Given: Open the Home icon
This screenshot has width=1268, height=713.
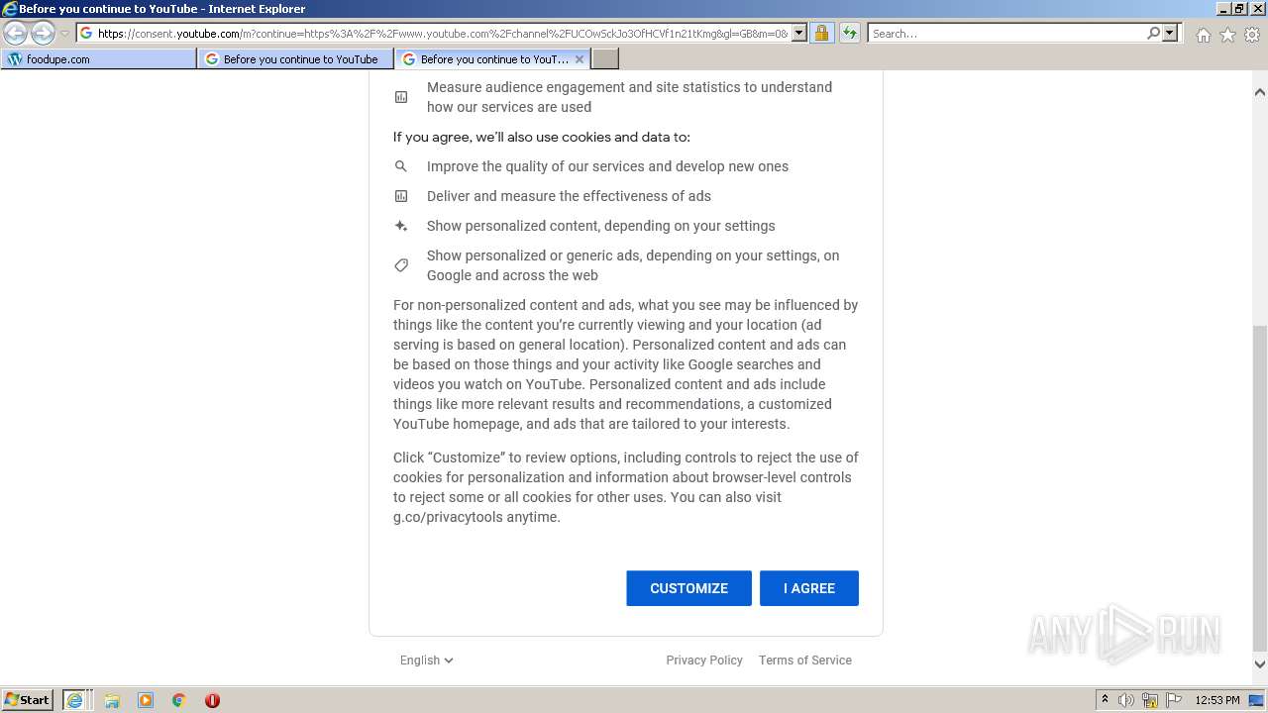Looking at the screenshot, I should (1203, 35).
